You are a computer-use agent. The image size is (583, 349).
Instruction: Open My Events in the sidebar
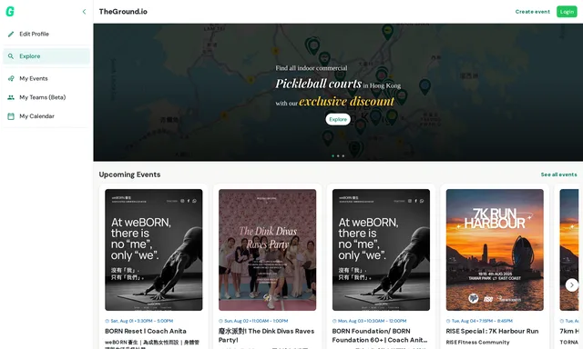[46, 79]
